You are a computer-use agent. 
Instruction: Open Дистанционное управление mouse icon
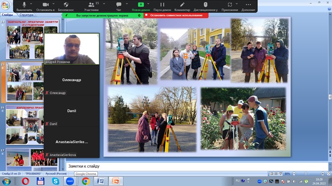tap(205, 6)
